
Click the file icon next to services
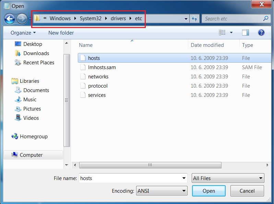click(83, 95)
